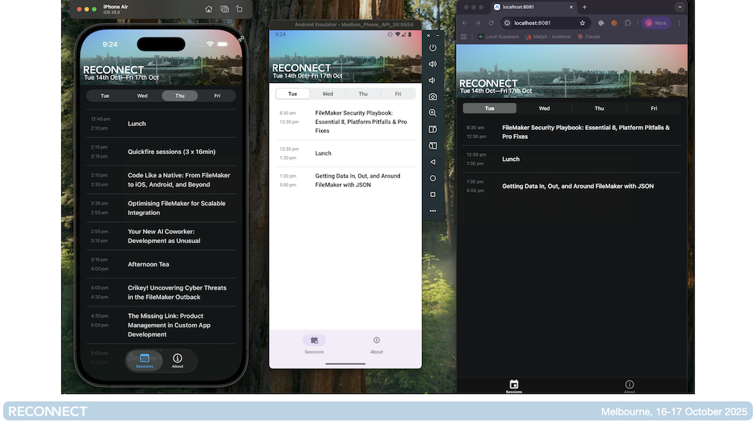Open the Local Supabase bookmark
Image resolution: width=756 pixels, height=425 pixels.
[498, 36]
